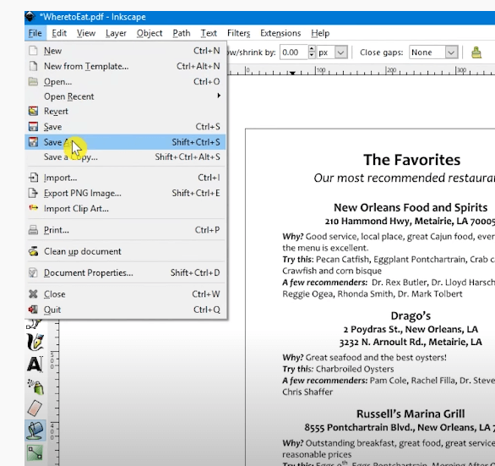Choose Revert from the File menu
This screenshot has height=466, width=495.
pyautogui.click(x=125, y=111)
